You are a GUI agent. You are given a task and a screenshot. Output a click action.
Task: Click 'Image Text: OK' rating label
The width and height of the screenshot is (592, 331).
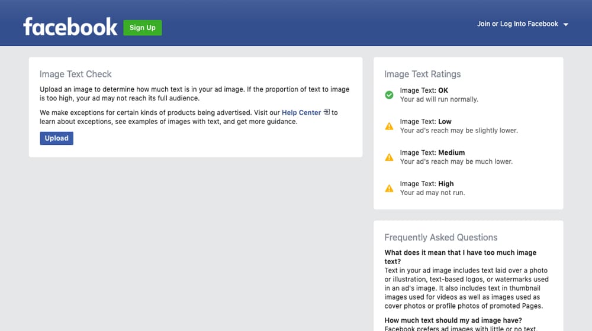point(424,90)
